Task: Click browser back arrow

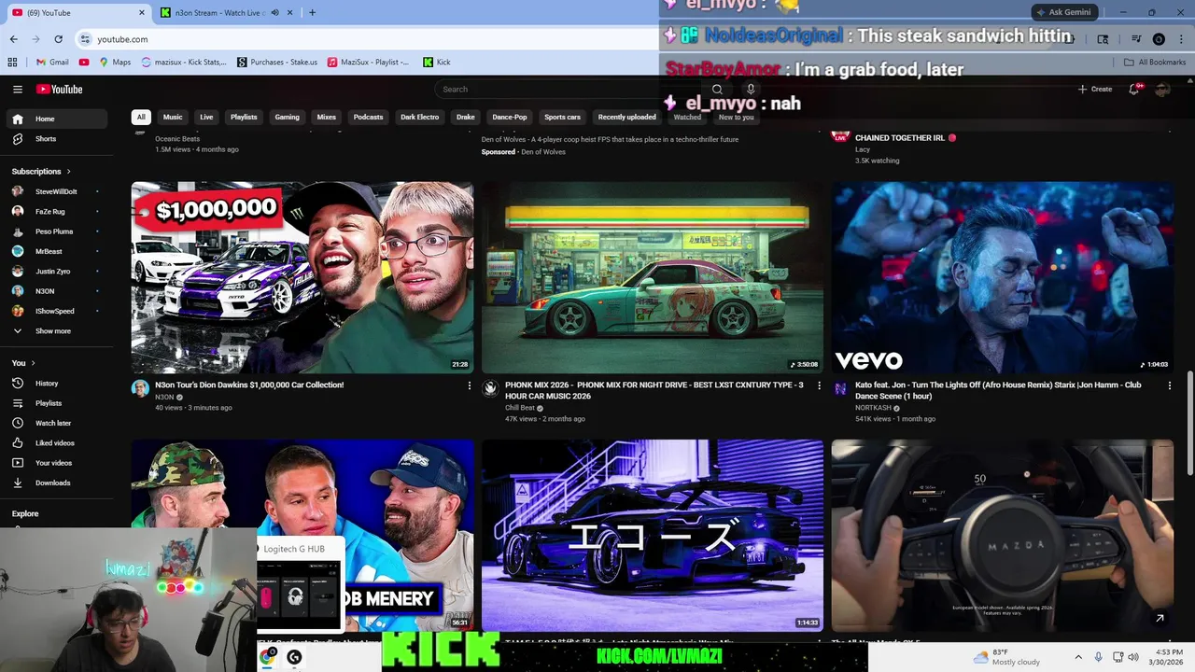Action: pyautogui.click(x=13, y=39)
